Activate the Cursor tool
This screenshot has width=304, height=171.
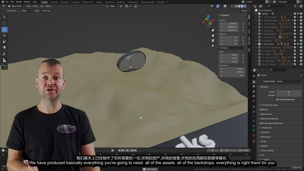(4, 23)
